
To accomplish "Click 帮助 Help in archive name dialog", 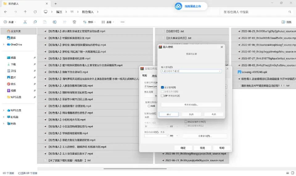I will 222,148.
